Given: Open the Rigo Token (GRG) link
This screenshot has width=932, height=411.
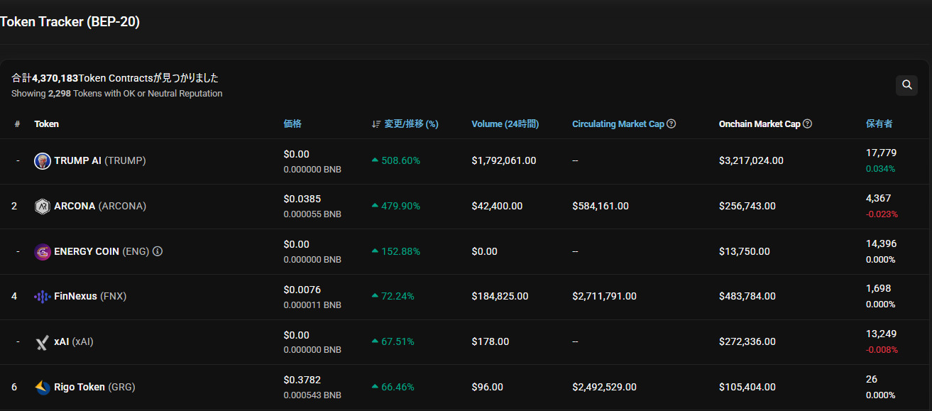Looking at the screenshot, I should coord(94,388).
